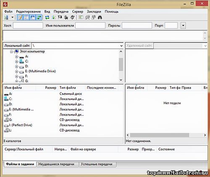Screen dimensions: 210x177
Task: Focus the Имя пользователя input field
Action: (x=90, y=26)
